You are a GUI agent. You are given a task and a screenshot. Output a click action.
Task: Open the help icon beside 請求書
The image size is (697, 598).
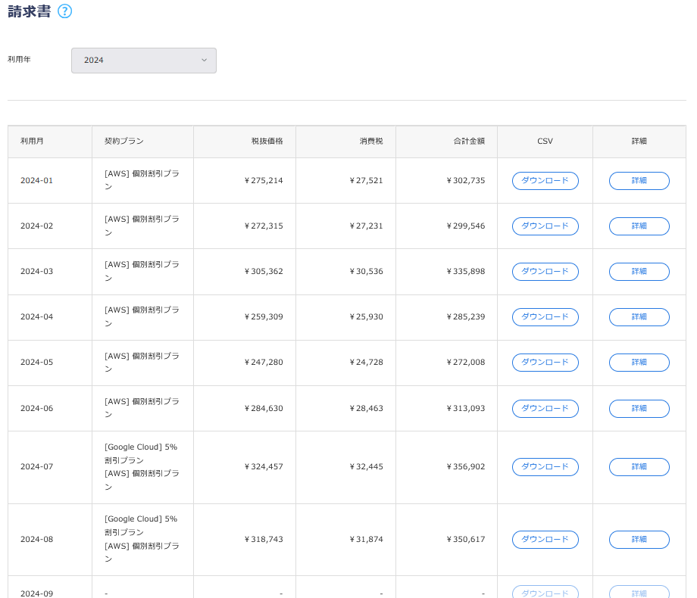[x=65, y=11]
